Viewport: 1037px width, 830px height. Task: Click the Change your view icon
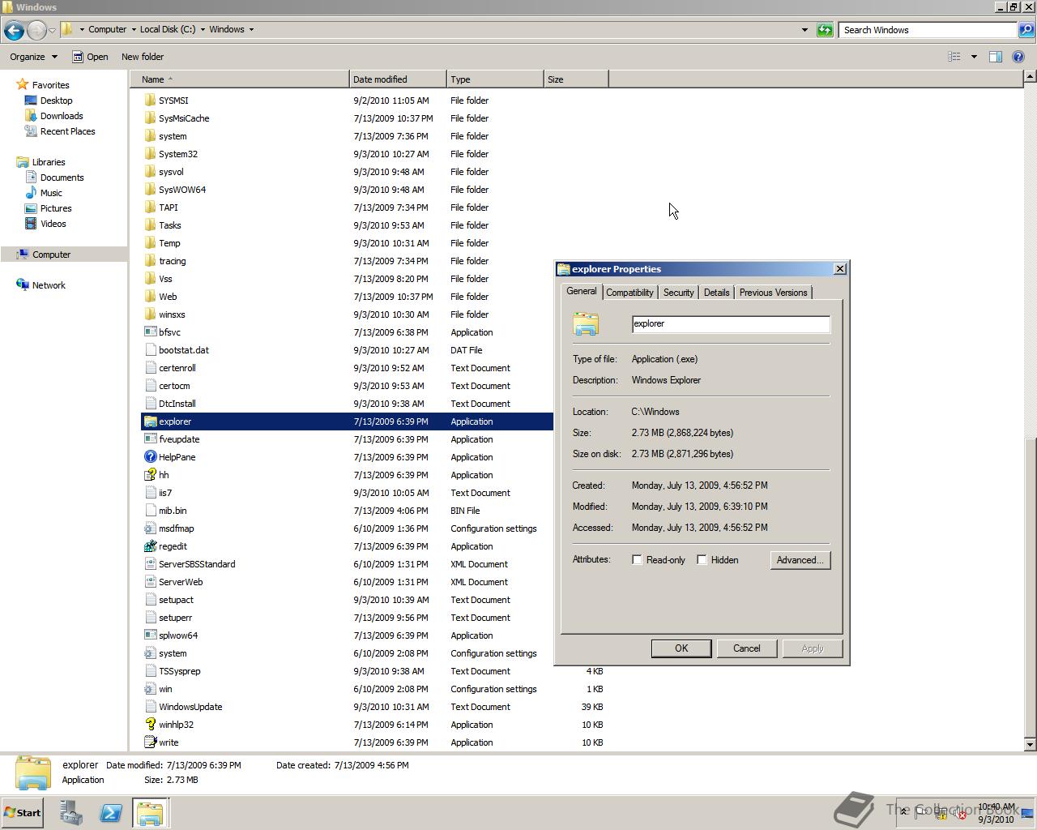coord(954,57)
